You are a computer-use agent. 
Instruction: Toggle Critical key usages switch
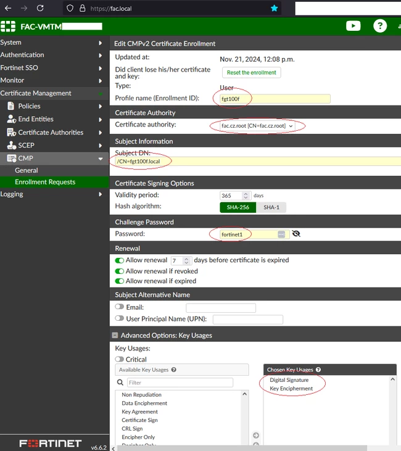tap(120, 359)
